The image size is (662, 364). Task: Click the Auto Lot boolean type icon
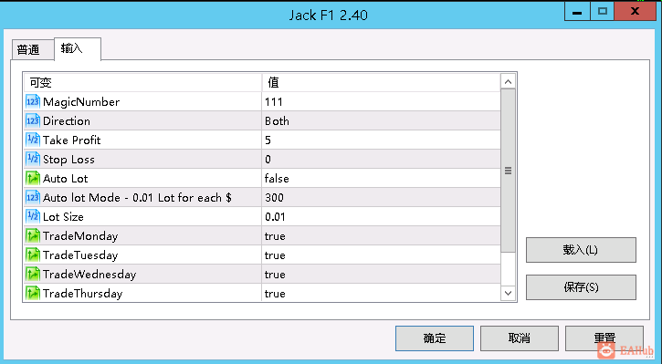33,179
